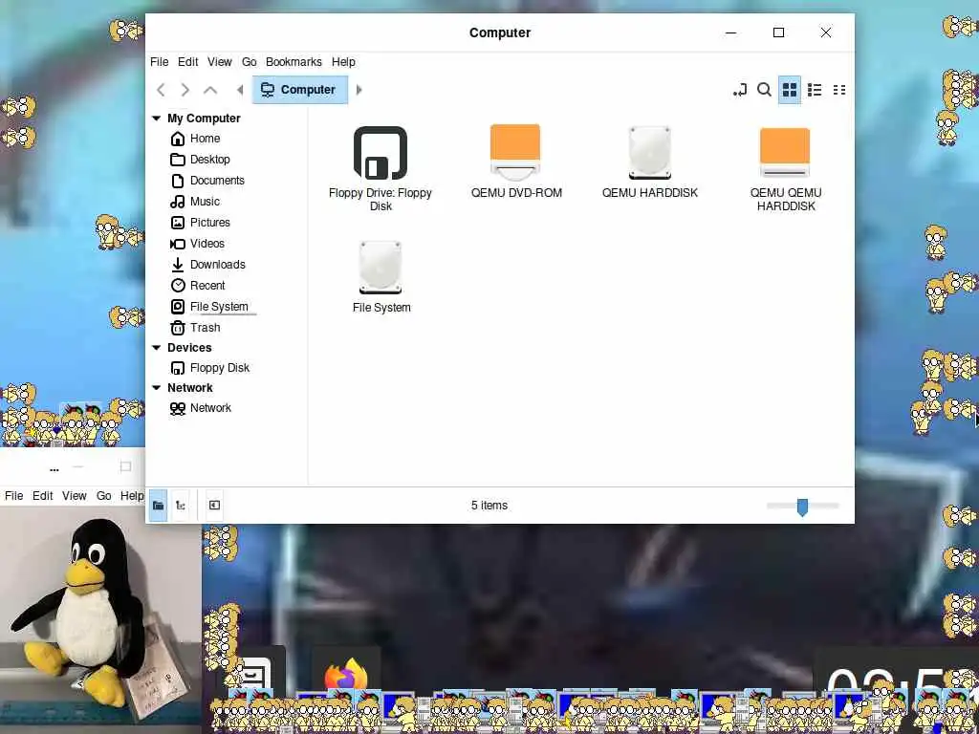Collapse the My Computer section

(156, 118)
